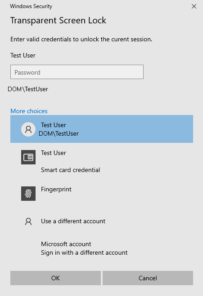Select the Smart card credential text

click(70, 170)
